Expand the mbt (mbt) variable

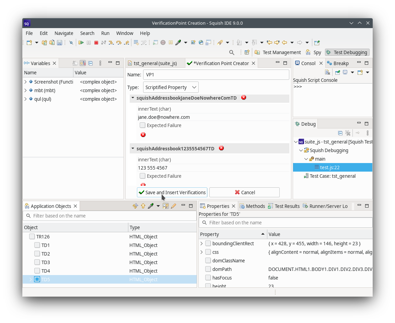click(x=26, y=90)
